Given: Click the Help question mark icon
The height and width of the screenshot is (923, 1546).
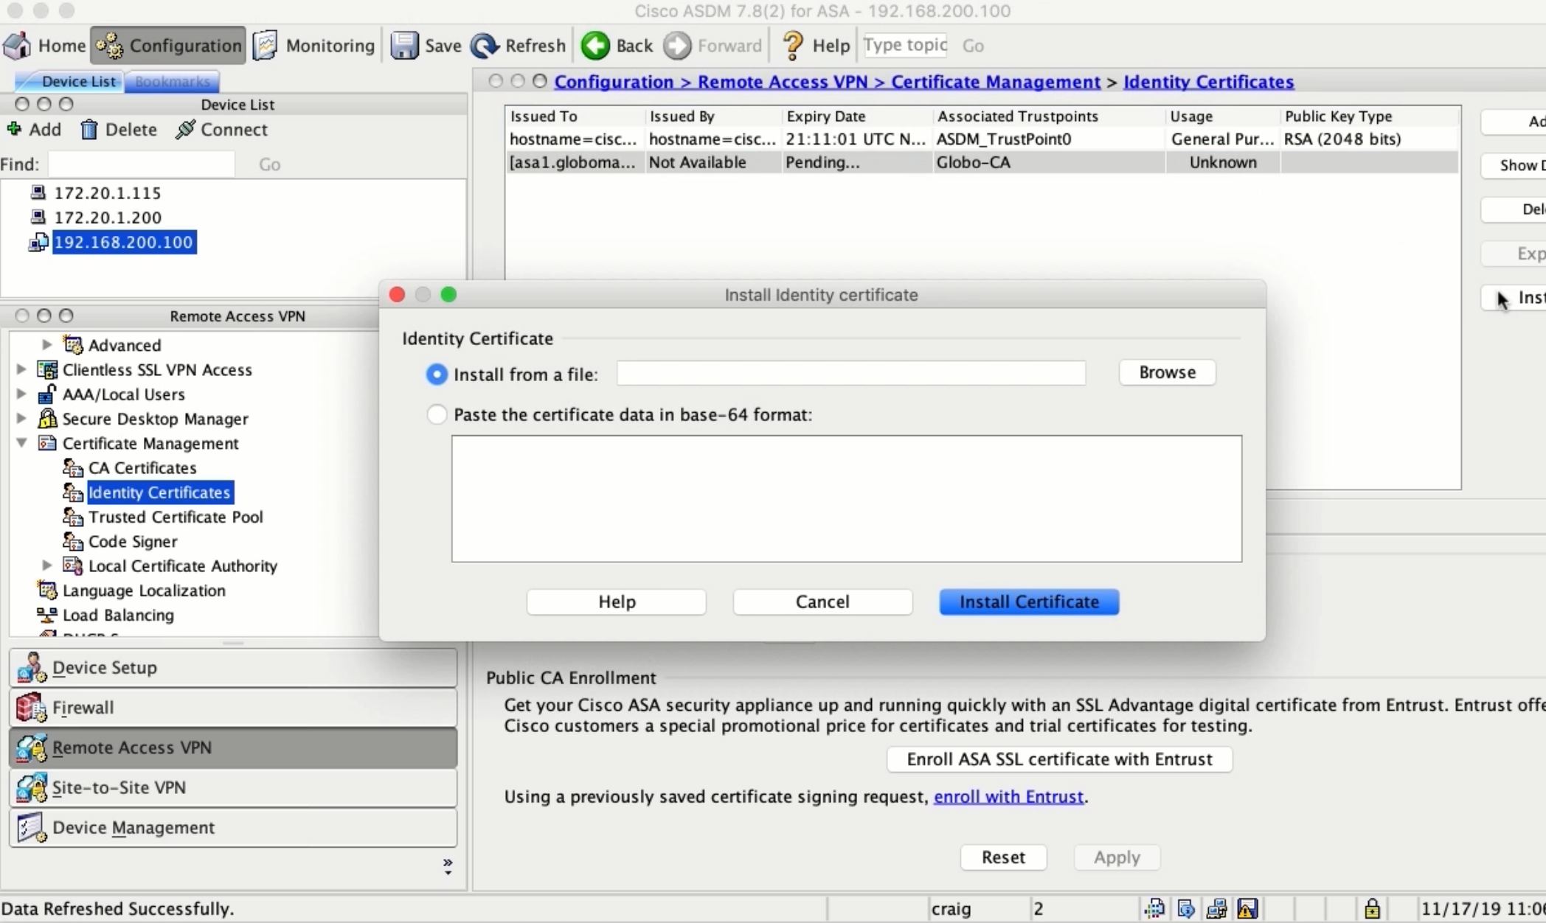Looking at the screenshot, I should (x=793, y=46).
